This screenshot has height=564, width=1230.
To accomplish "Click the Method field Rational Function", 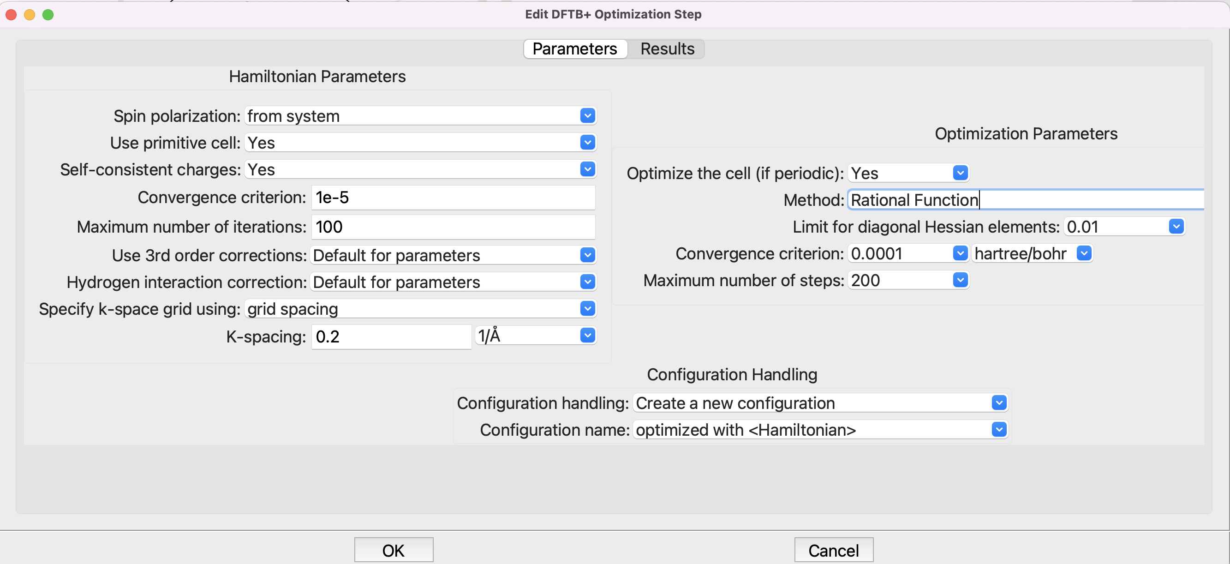I will (1026, 200).
